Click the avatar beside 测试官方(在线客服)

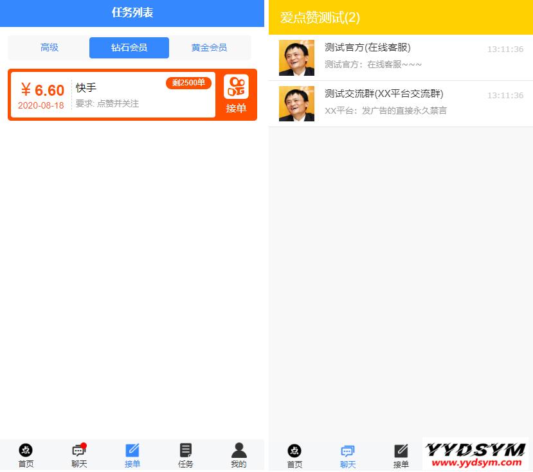pos(296,58)
